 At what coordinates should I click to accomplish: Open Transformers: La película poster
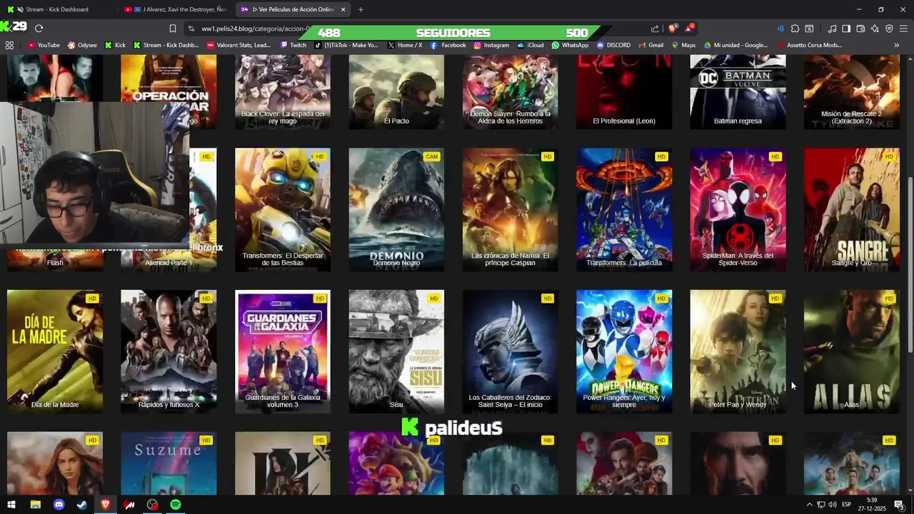point(624,210)
